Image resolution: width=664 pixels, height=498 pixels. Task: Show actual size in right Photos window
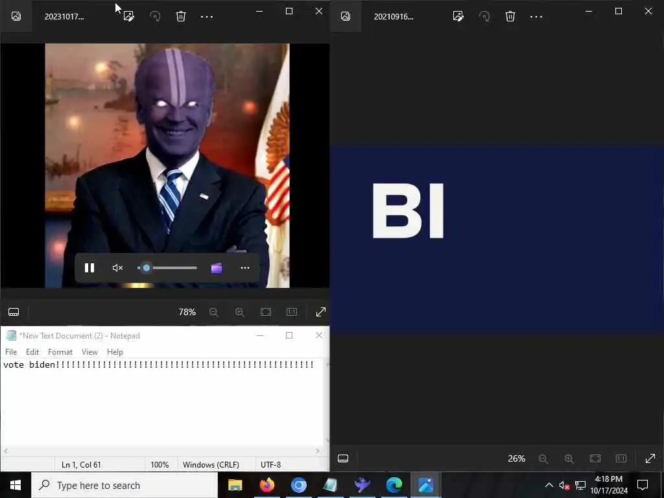point(621,458)
